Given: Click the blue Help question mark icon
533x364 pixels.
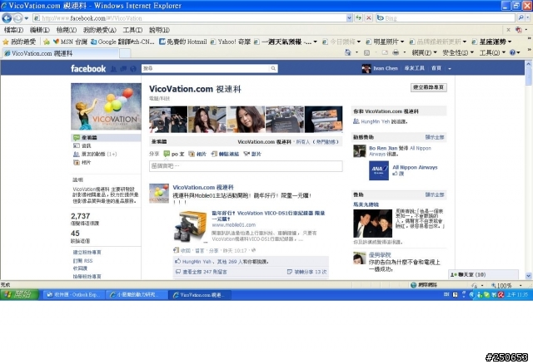Looking at the screenshot, I should (x=513, y=52).
